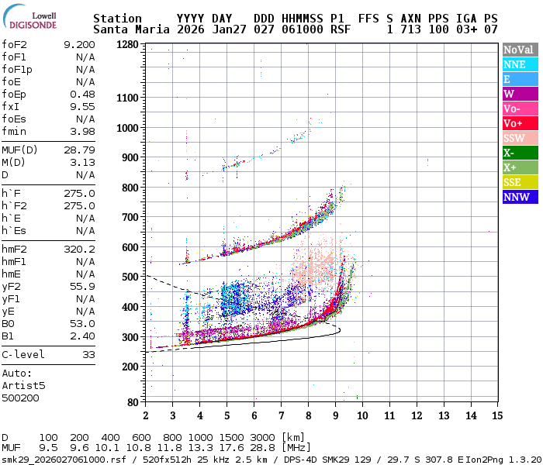Click the 800 y-axis tick label

(130, 188)
